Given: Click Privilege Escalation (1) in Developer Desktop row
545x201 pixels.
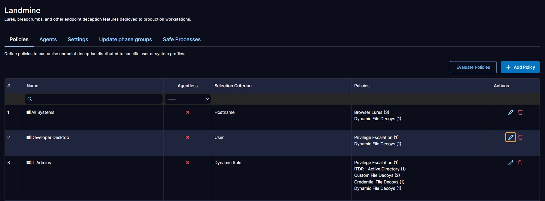Looking at the screenshot, I should pyautogui.click(x=376, y=137).
